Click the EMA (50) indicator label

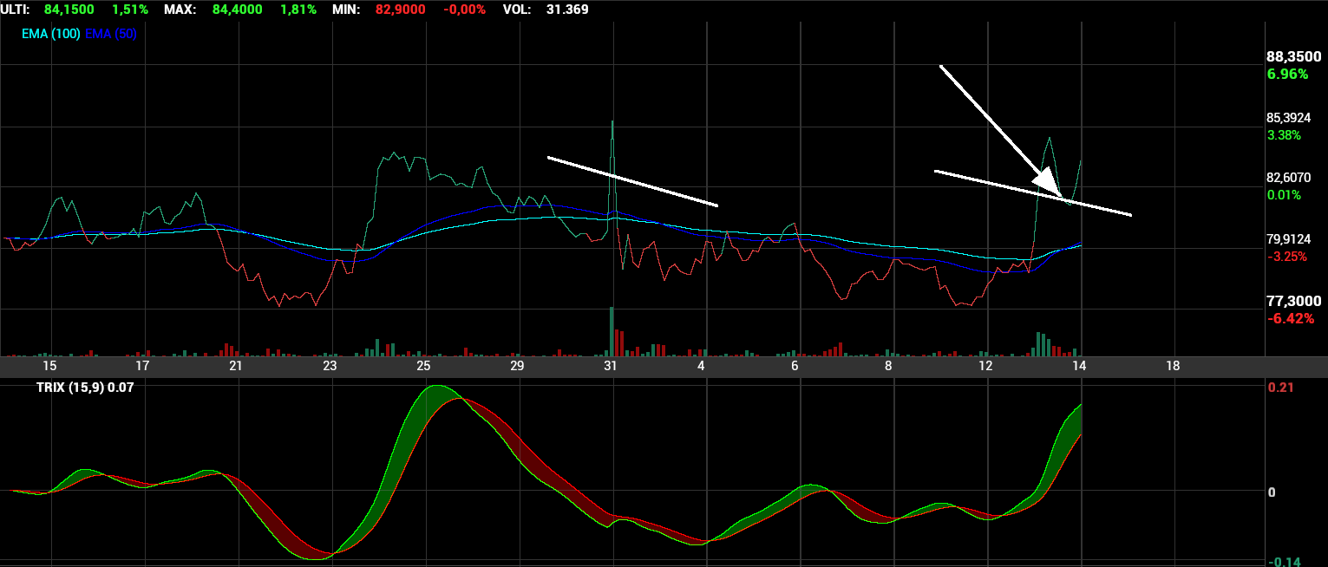click(x=111, y=34)
